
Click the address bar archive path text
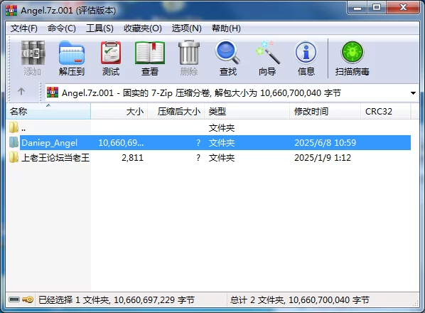click(x=201, y=93)
